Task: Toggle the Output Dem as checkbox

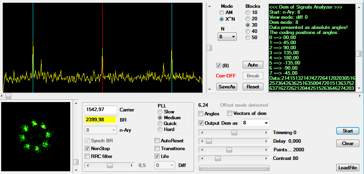Action: coord(201,123)
